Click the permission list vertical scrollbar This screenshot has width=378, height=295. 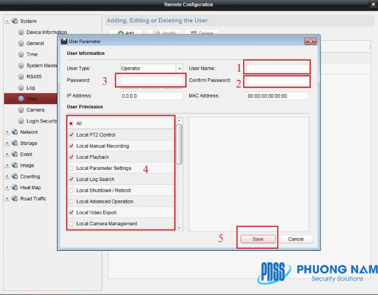[x=179, y=145]
